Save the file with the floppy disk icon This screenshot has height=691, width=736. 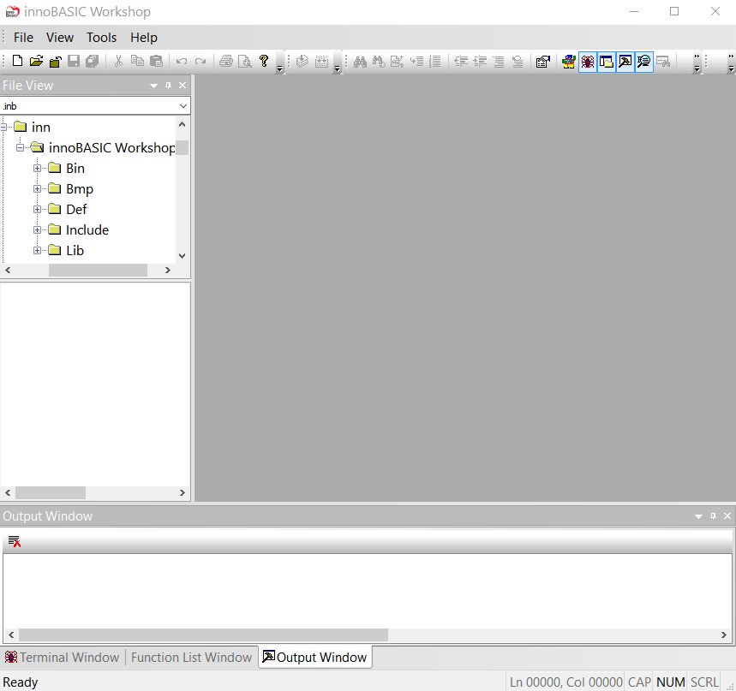point(74,61)
